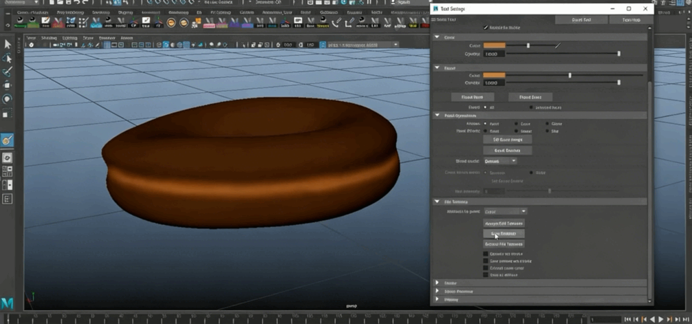This screenshot has height=324, width=692.
Task: Click the Assign/Edit Textures button
Action: click(504, 224)
